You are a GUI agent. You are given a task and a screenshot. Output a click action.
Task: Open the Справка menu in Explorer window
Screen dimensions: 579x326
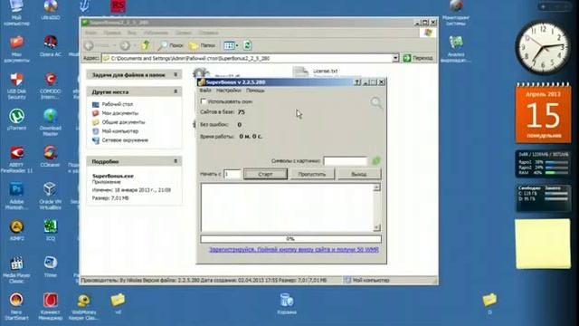(208, 33)
